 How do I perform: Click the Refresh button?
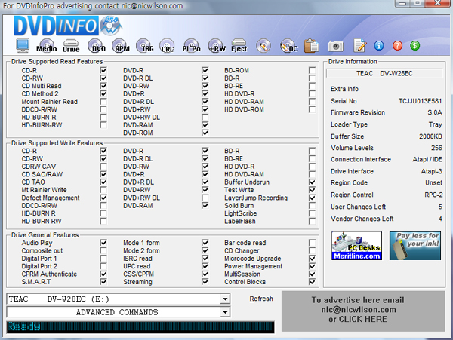pos(261,299)
